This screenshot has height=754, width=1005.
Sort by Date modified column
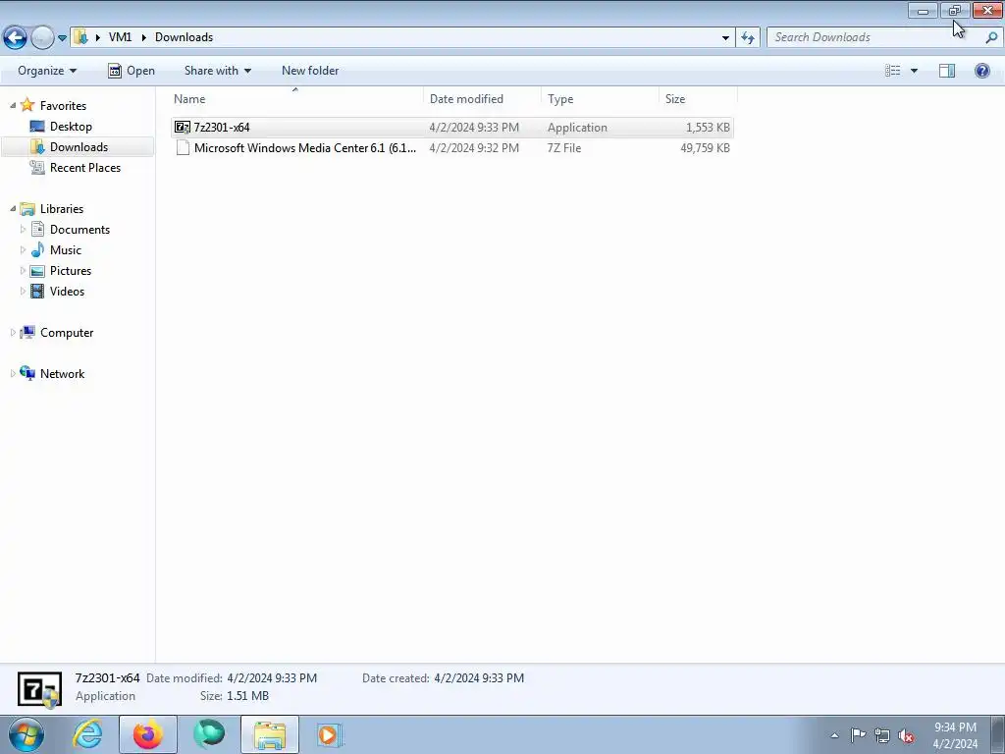point(482,99)
